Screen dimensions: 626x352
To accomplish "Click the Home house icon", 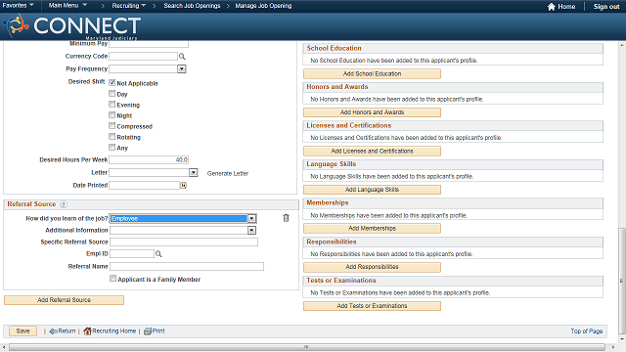I will click(552, 7).
